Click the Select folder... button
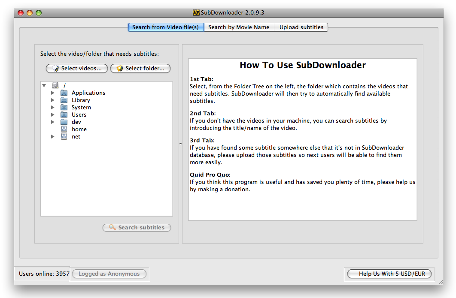The width and height of the screenshot is (456, 298). [140, 69]
